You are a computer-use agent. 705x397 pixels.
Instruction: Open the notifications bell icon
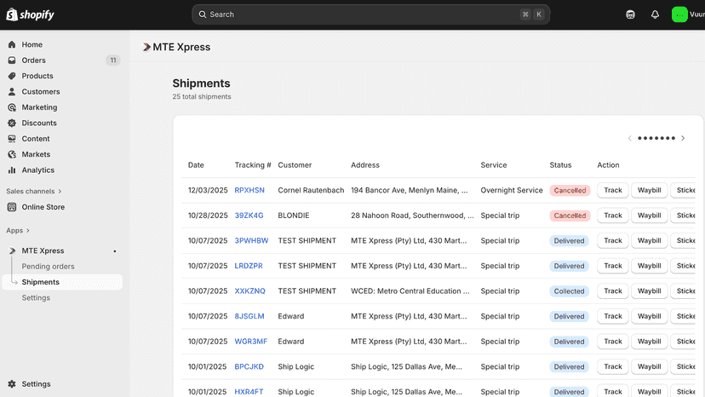(655, 14)
